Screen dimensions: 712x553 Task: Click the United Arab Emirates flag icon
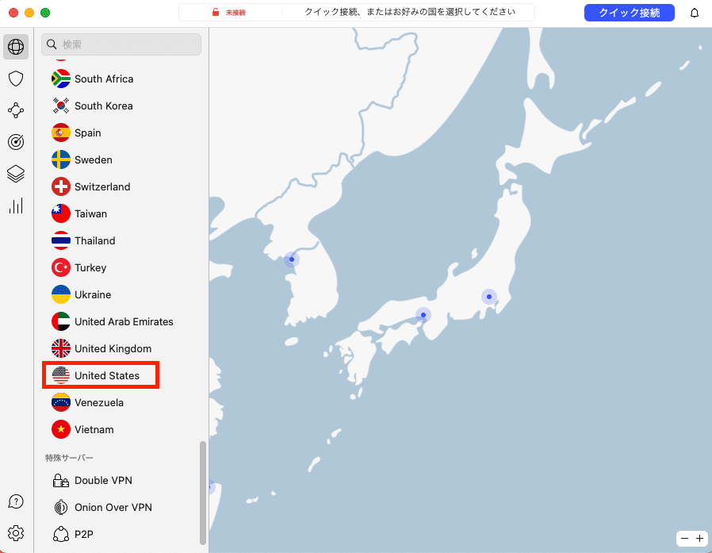coord(61,321)
